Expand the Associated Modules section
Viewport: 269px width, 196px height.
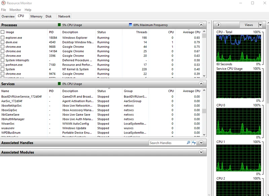click(x=201, y=152)
